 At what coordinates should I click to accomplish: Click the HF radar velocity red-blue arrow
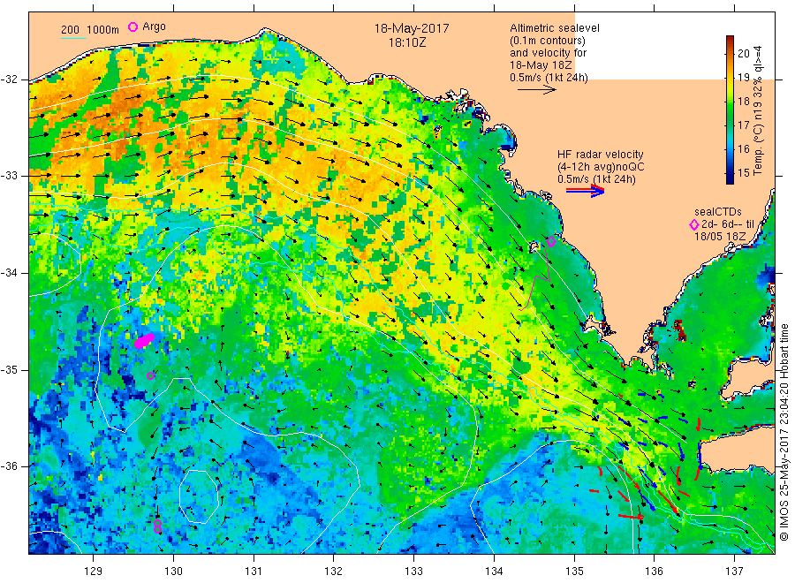coord(586,191)
